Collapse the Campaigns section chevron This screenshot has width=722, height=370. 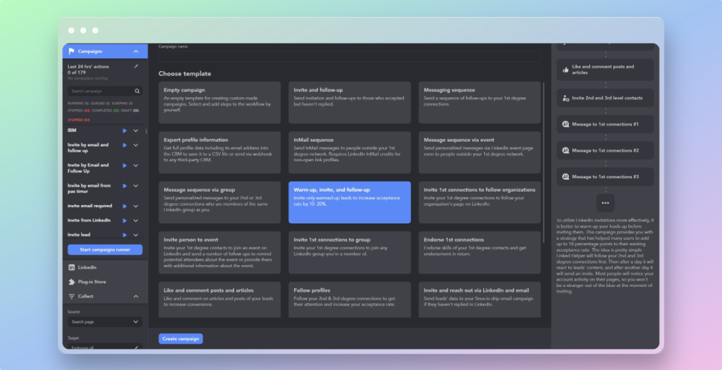pyautogui.click(x=135, y=51)
